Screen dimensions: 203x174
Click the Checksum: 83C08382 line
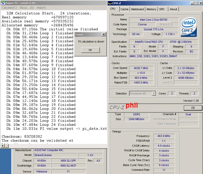point(22,137)
